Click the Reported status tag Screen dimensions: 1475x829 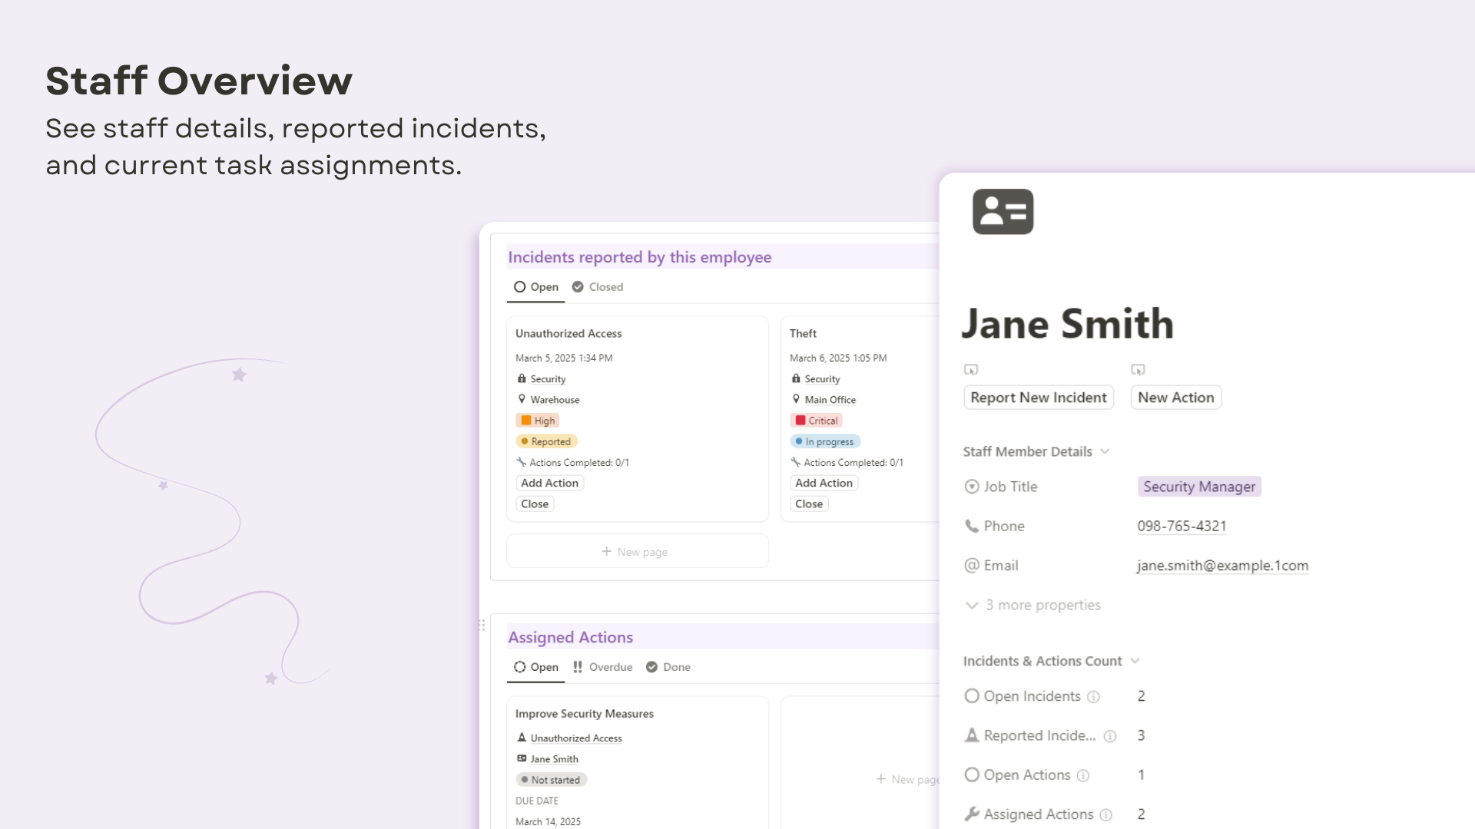pyautogui.click(x=546, y=441)
